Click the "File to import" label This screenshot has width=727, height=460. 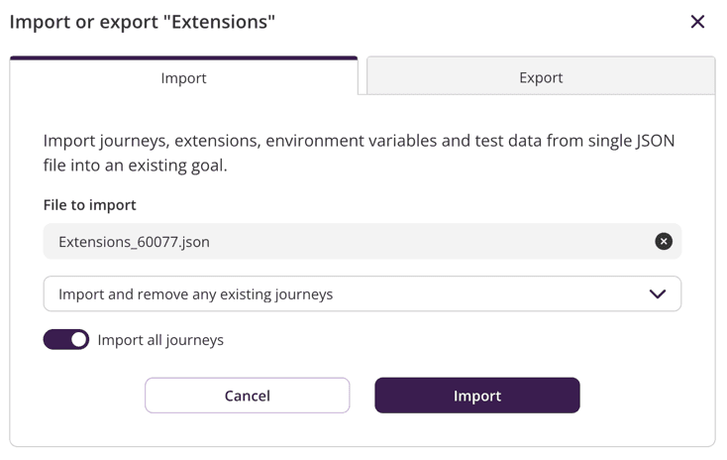click(x=90, y=205)
